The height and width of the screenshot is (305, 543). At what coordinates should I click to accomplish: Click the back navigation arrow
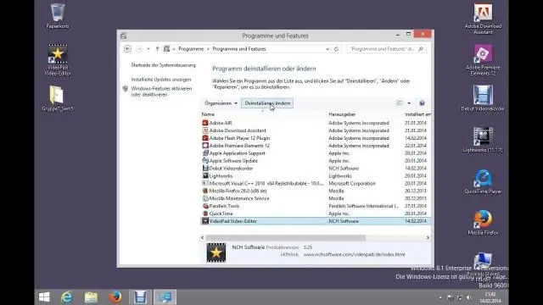click(127, 49)
